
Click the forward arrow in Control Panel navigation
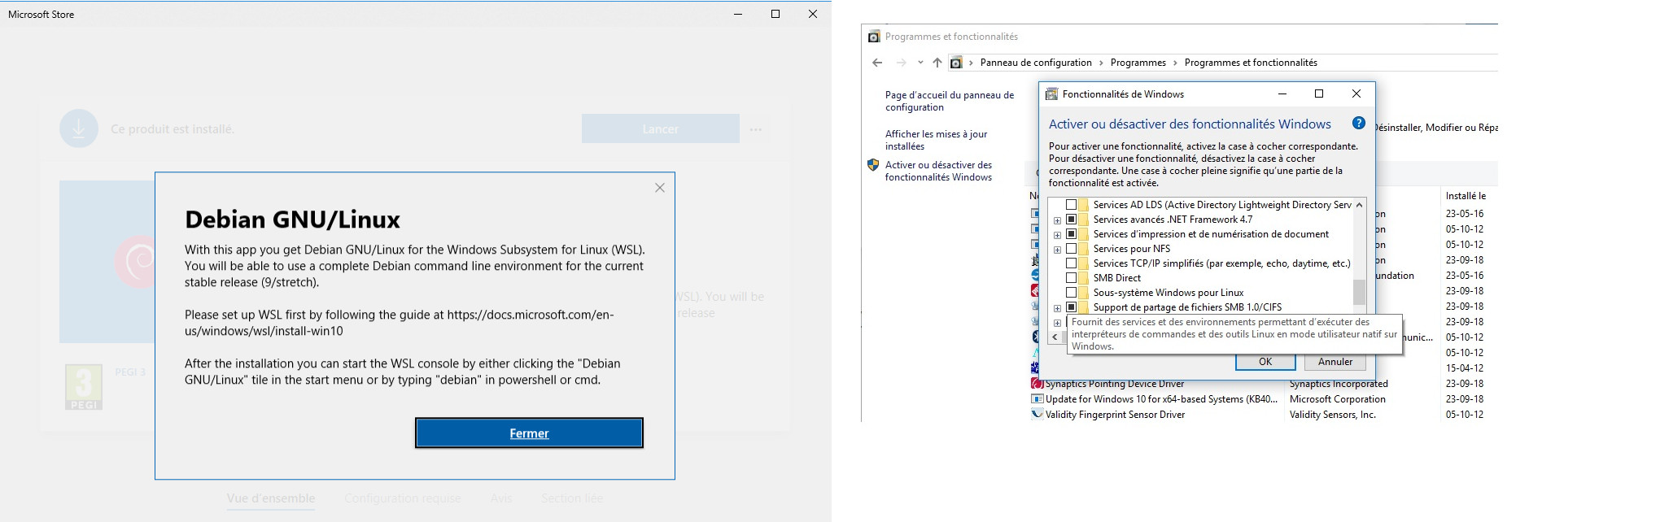pyautogui.click(x=901, y=63)
